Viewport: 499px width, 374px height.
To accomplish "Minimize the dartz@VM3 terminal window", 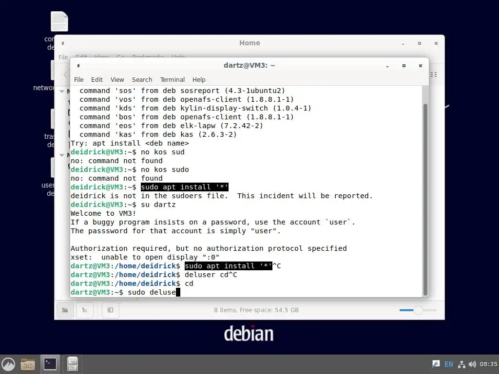I will coord(387,66).
